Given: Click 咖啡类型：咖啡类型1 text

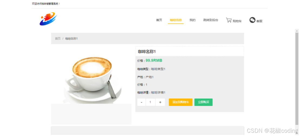Looking at the screenshot, I should pyautogui.click(x=151, y=69).
